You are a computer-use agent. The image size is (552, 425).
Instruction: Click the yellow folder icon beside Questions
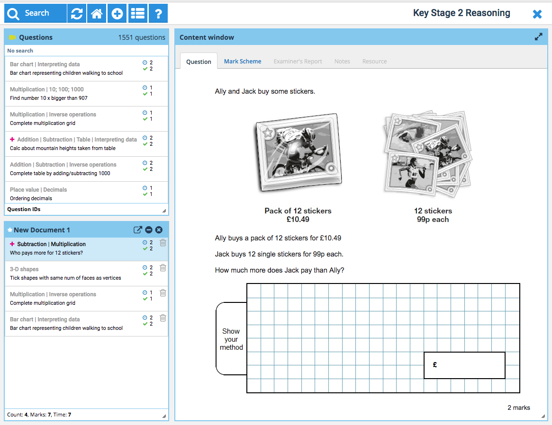[13, 37]
